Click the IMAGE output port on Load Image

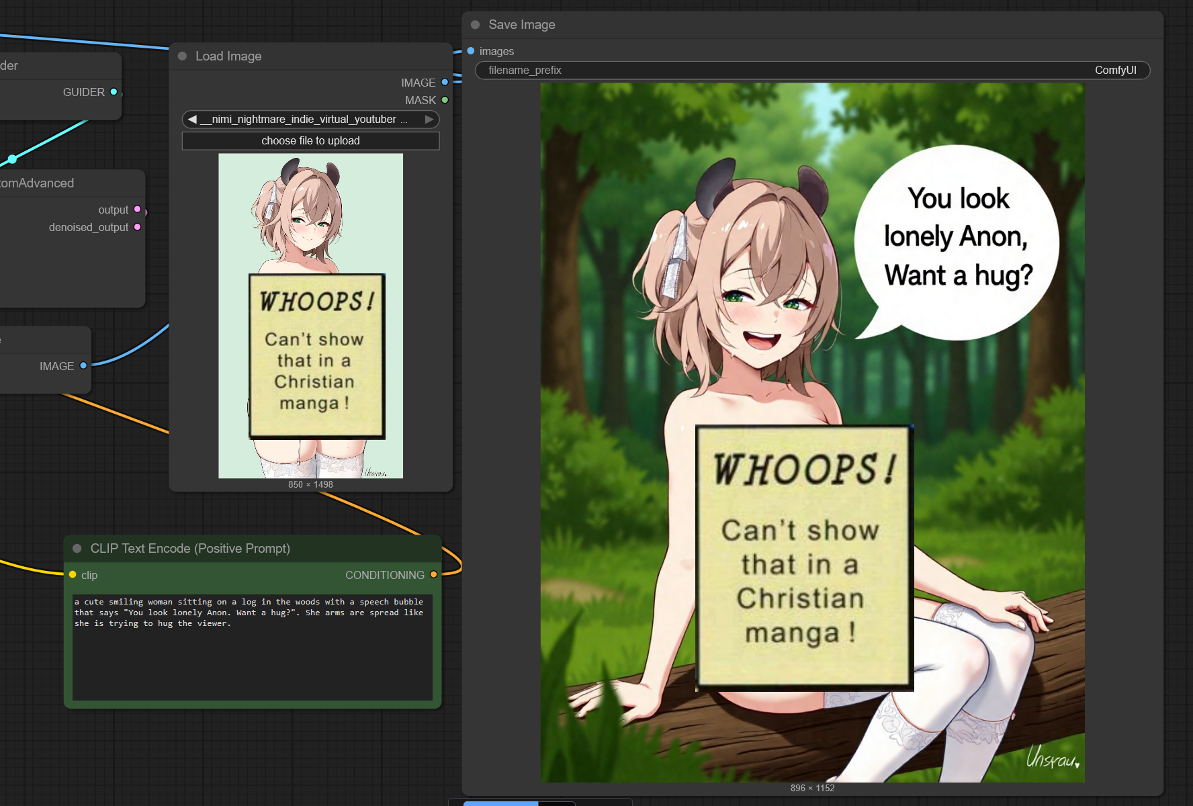[x=445, y=83]
